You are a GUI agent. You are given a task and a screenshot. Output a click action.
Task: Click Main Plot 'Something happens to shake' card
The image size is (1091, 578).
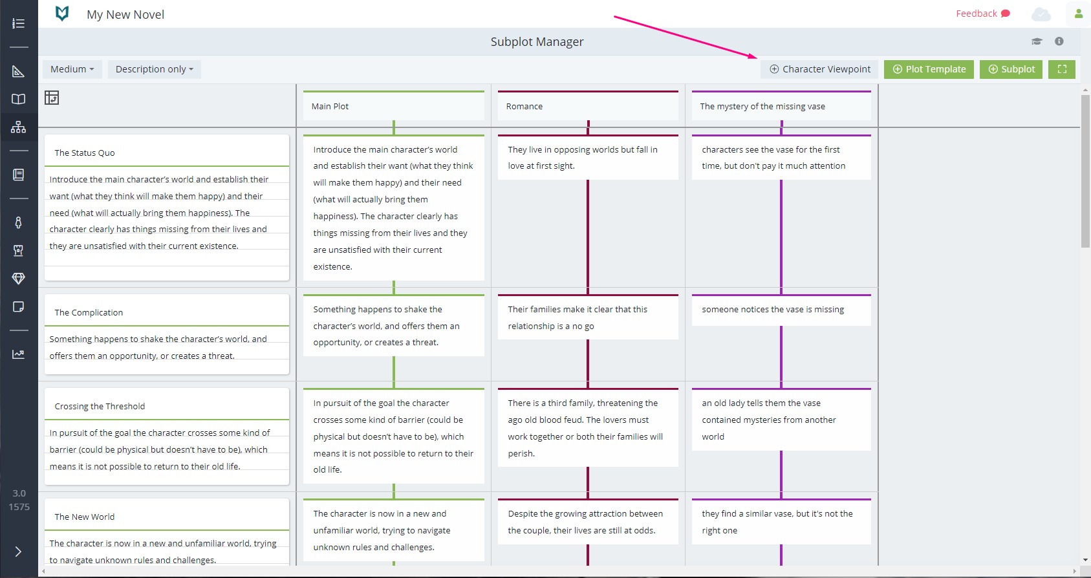pyautogui.click(x=394, y=326)
